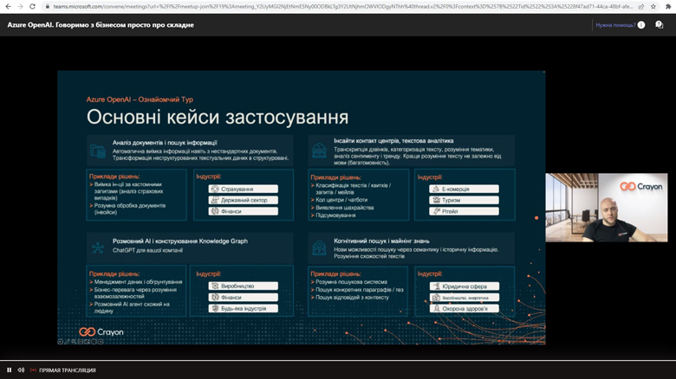This screenshot has height=379, width=676.
Task: Go back with the browser back arrow
Action: point(8,6)
